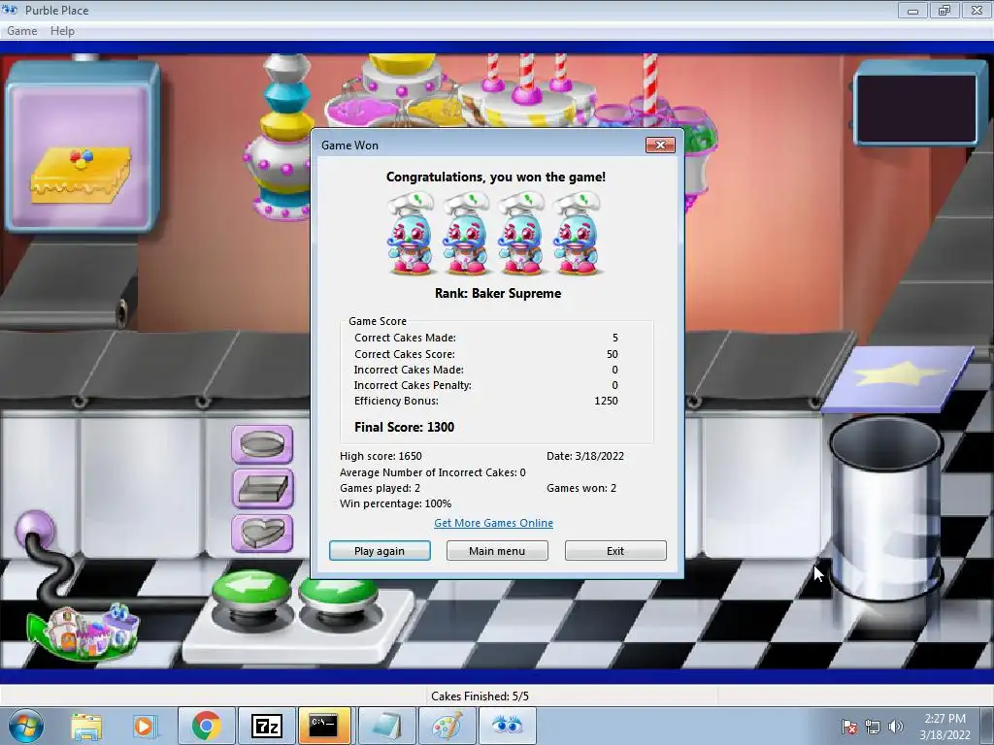Open the Game menu

point(22,31)
